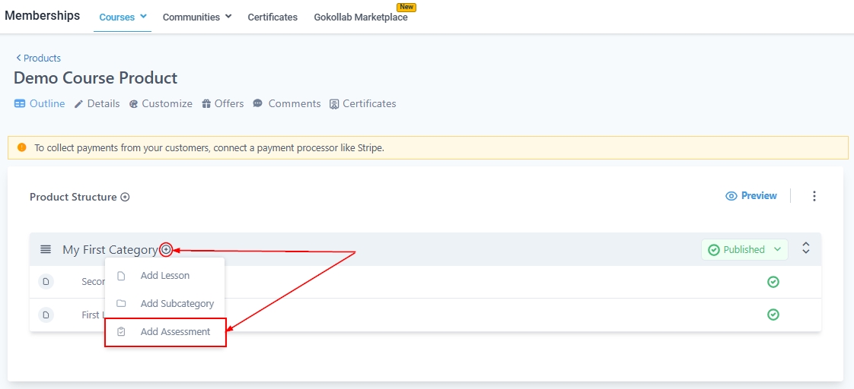Go to Certificates in the top navigation
The image size is (854, 389).
click(x=272, y=17)
